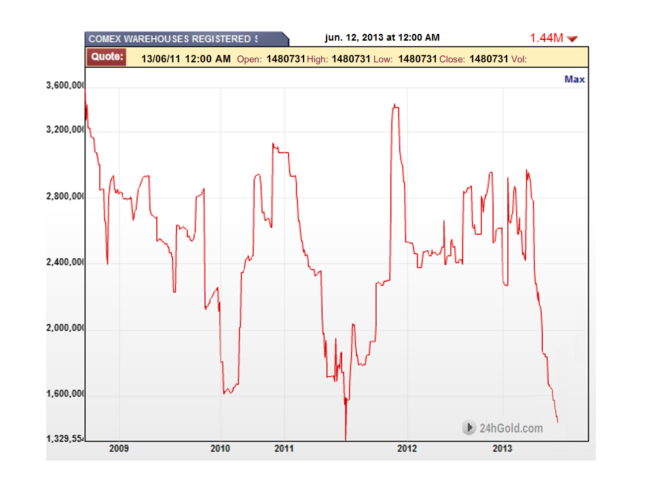The width and height of the screenshot is (645, 488).
Task: Open the COMEX Warehouses Registered tab
Action: 187,39
